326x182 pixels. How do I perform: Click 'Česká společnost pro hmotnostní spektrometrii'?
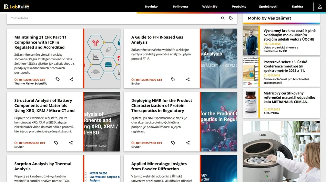286,81
